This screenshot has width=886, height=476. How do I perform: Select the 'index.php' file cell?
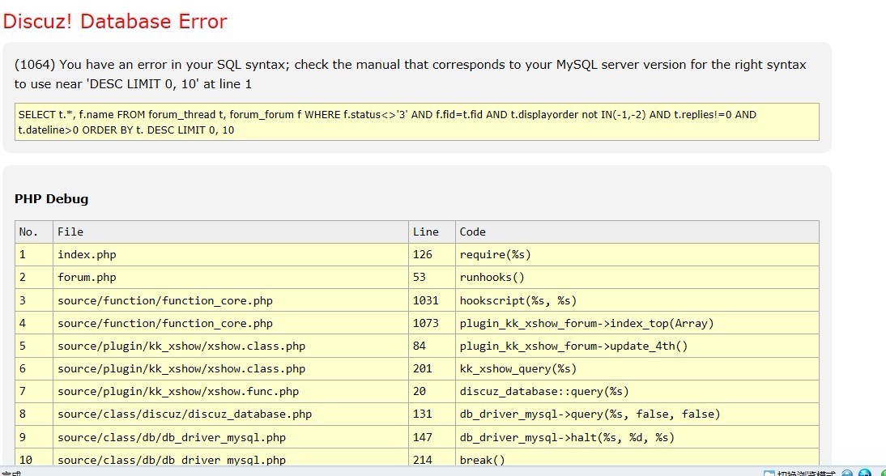(x=231, y=255)
